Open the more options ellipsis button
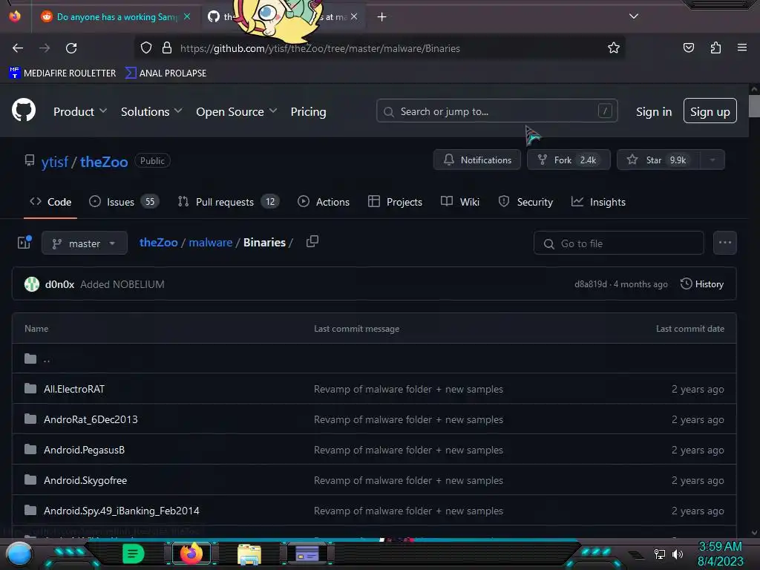760x570 pixels. 725,243
